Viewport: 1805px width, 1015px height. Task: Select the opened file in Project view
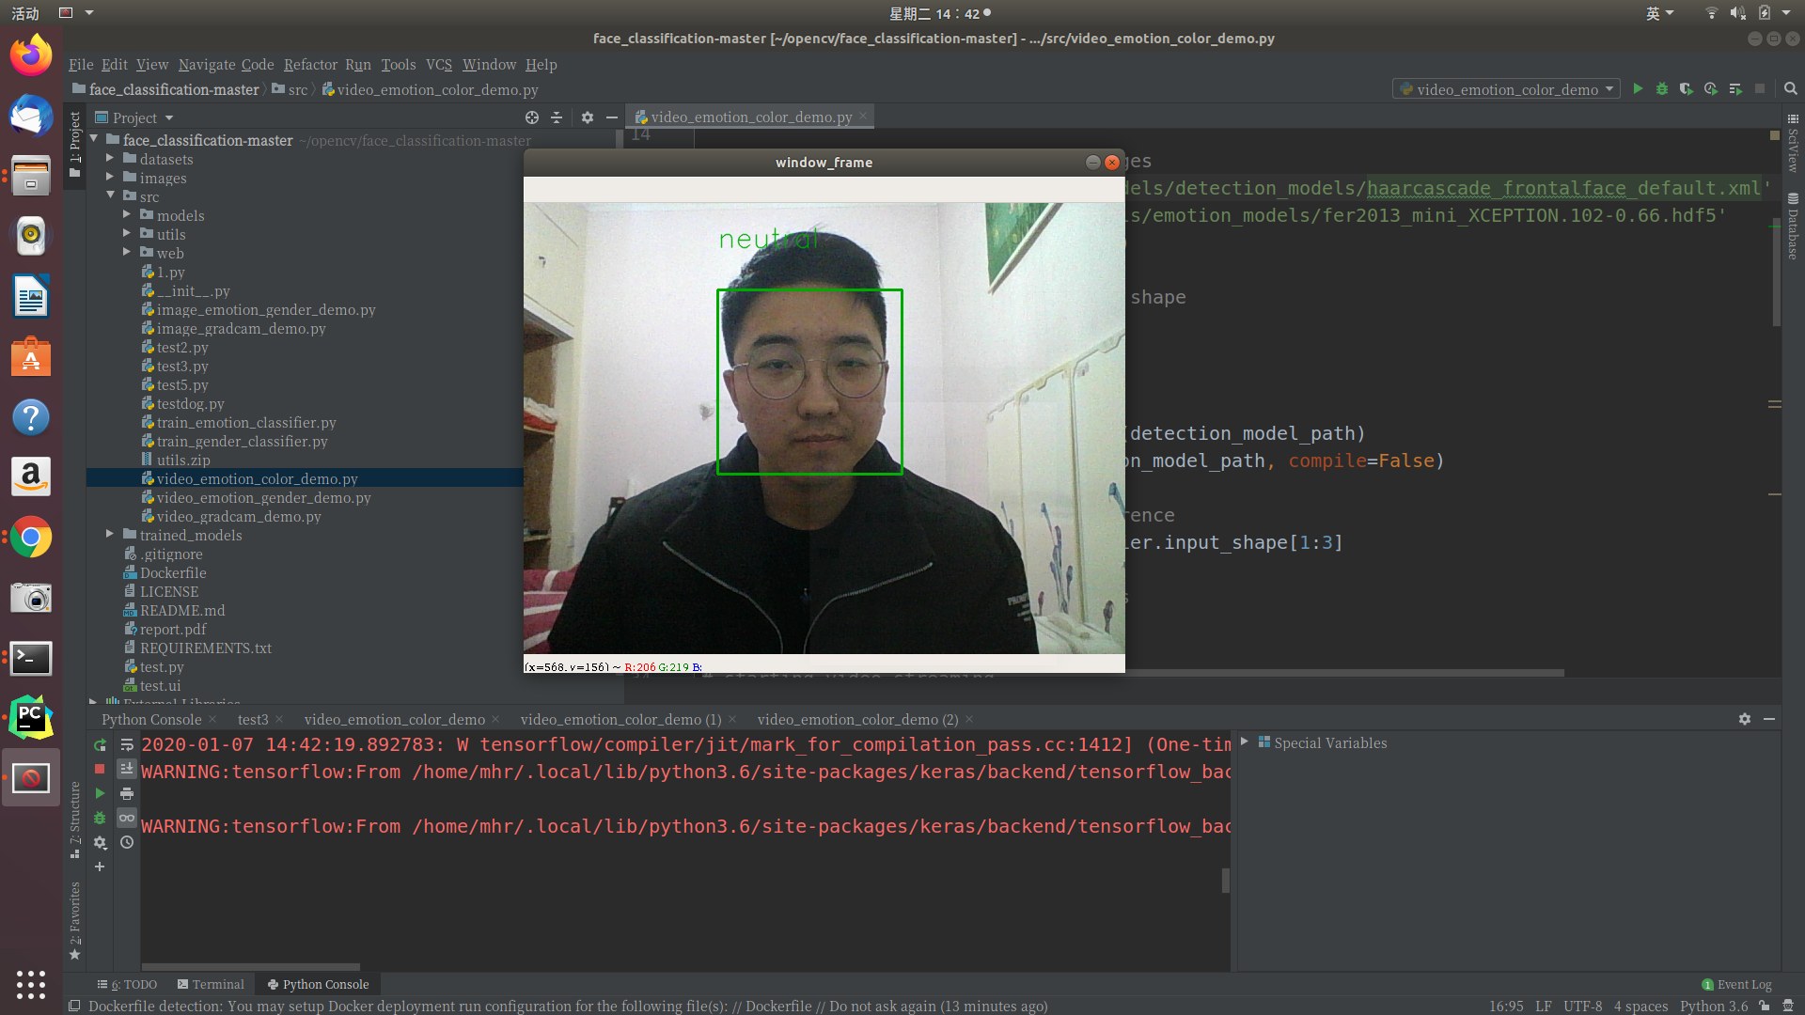pos(533,117)
